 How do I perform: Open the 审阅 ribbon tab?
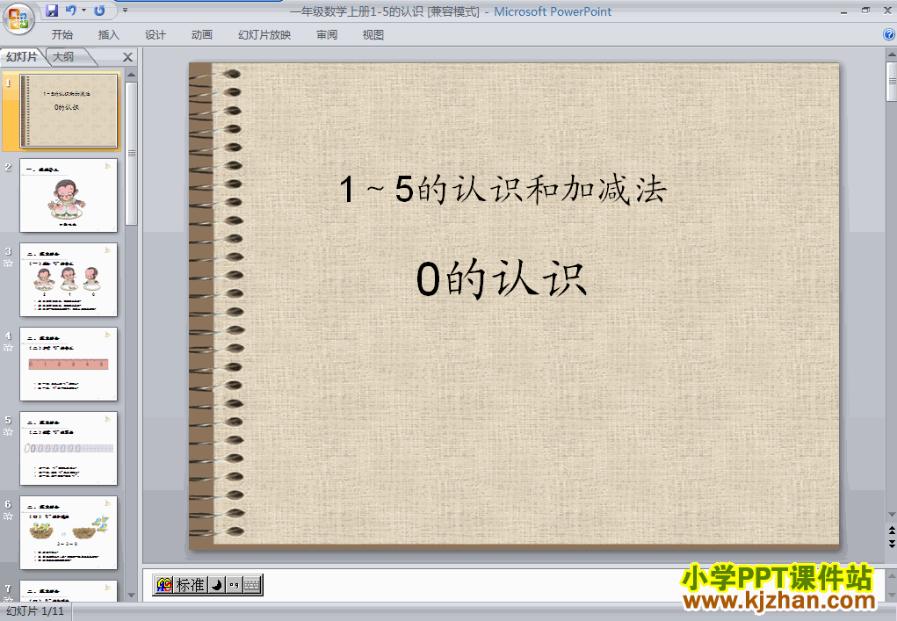click(327, 35)
